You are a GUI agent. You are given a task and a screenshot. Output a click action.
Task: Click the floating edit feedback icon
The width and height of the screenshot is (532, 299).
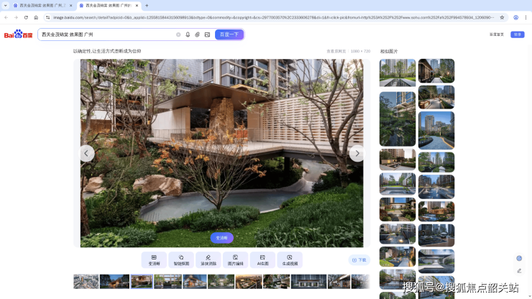[519, 271]
